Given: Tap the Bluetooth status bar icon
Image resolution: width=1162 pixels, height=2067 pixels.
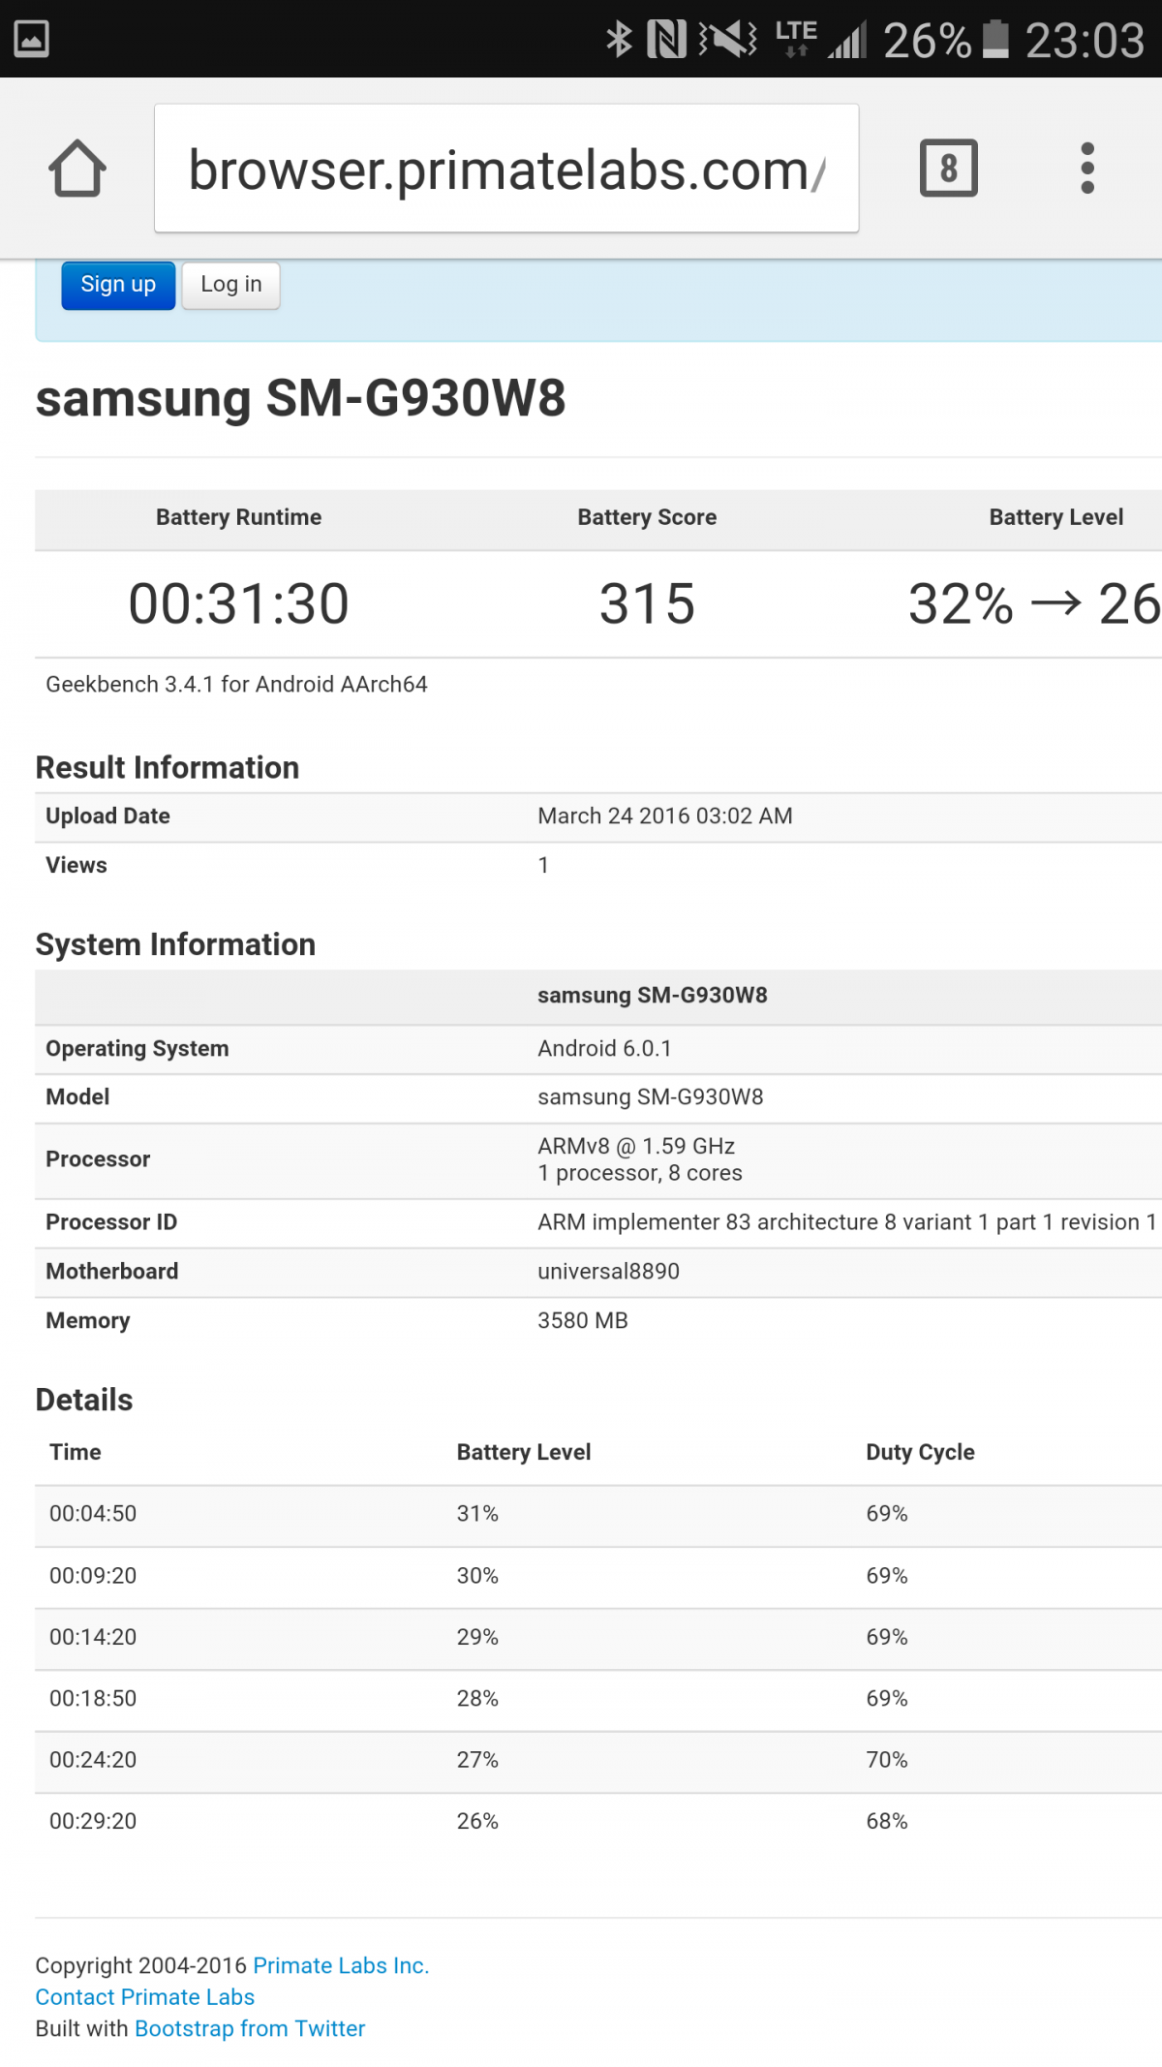Looking at the screenshot, I should [x=619, y=40].
